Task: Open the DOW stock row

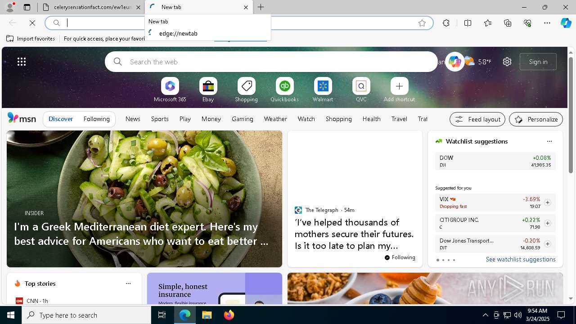Action: point(495,161)
